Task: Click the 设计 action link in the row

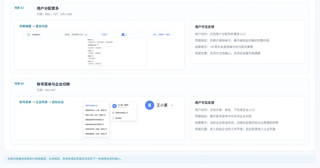Action: (155, 35)
